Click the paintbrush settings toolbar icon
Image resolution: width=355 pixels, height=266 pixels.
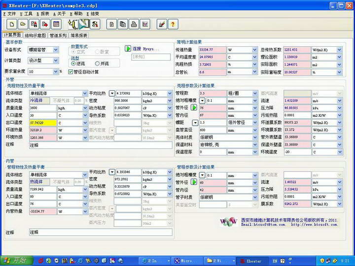pos(162,24)
